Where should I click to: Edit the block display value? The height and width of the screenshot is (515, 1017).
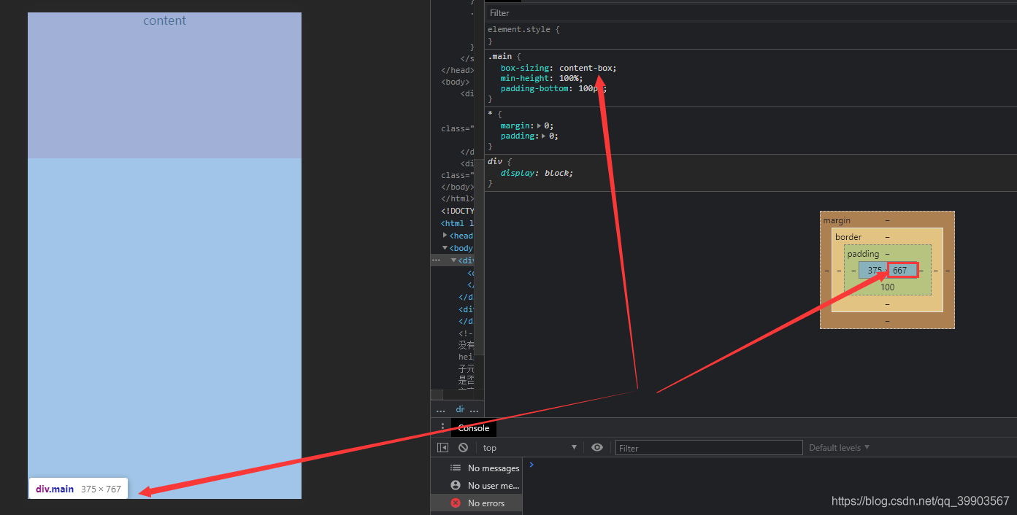pyautogui.click(x=558, y=173)
